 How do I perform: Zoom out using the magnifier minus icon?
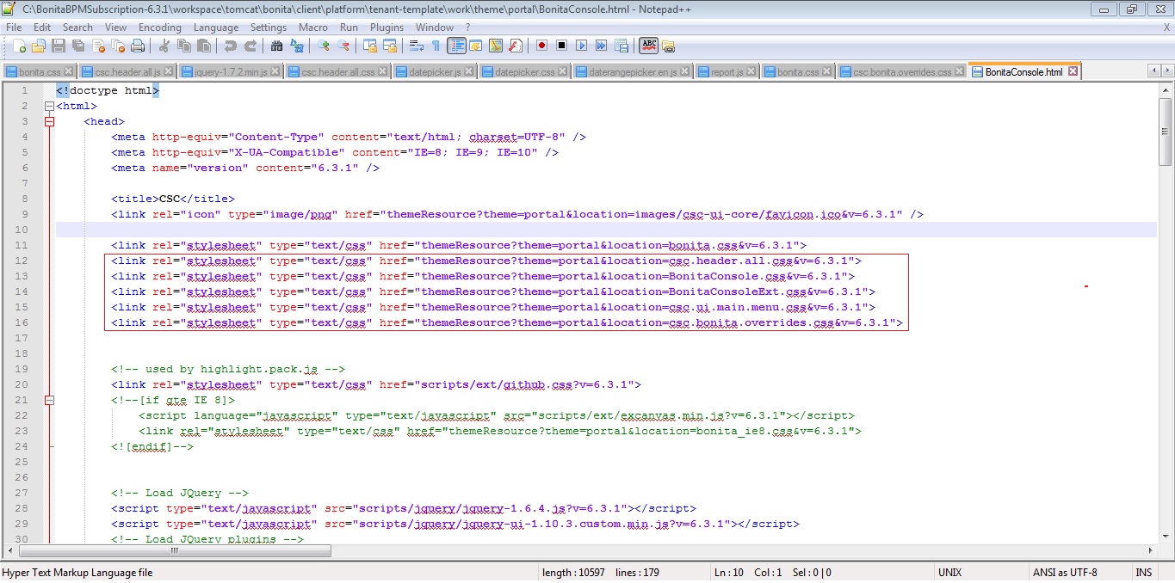point(343,46)
